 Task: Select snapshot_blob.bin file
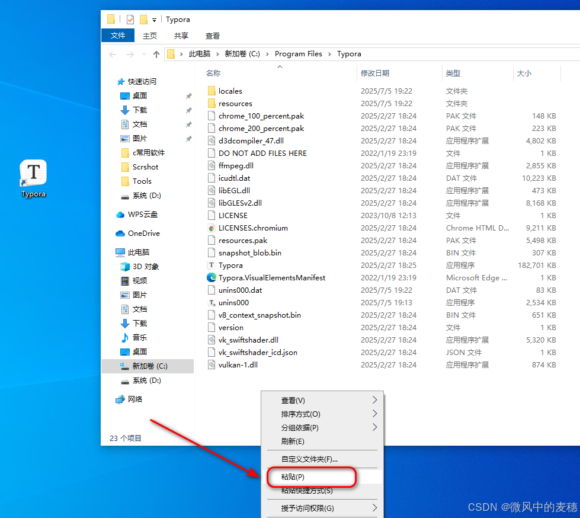click(245, 253)
